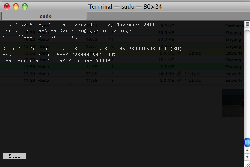This screenshot has width=250, height=167.
Task: Close the Terminal window with red button
Action: pos(7,6)
